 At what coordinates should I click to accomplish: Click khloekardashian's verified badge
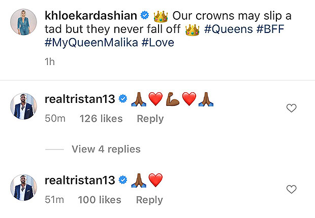146,16
